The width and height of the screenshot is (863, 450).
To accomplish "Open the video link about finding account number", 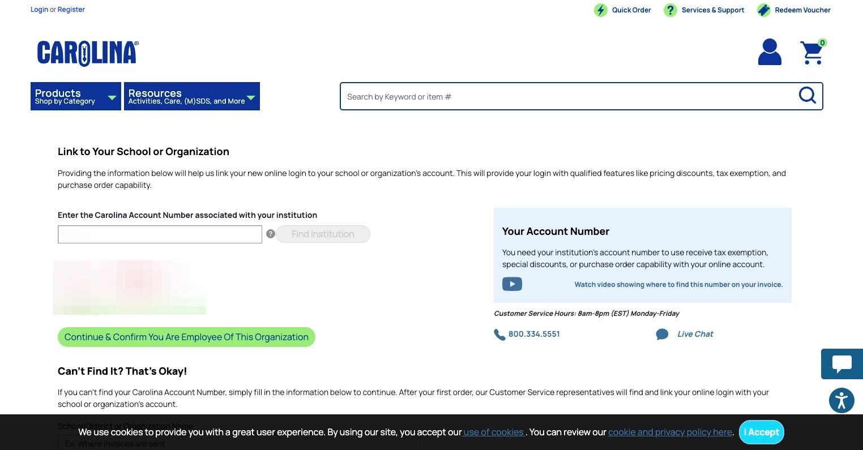I will (678, 285).
